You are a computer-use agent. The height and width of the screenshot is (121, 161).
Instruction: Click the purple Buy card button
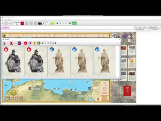click(20, 43)
